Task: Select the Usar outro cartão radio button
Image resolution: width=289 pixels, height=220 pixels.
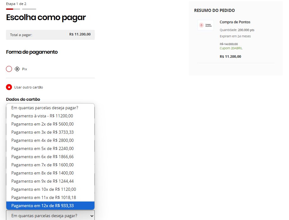Action: pyautogui.click(x=9, y=87)
